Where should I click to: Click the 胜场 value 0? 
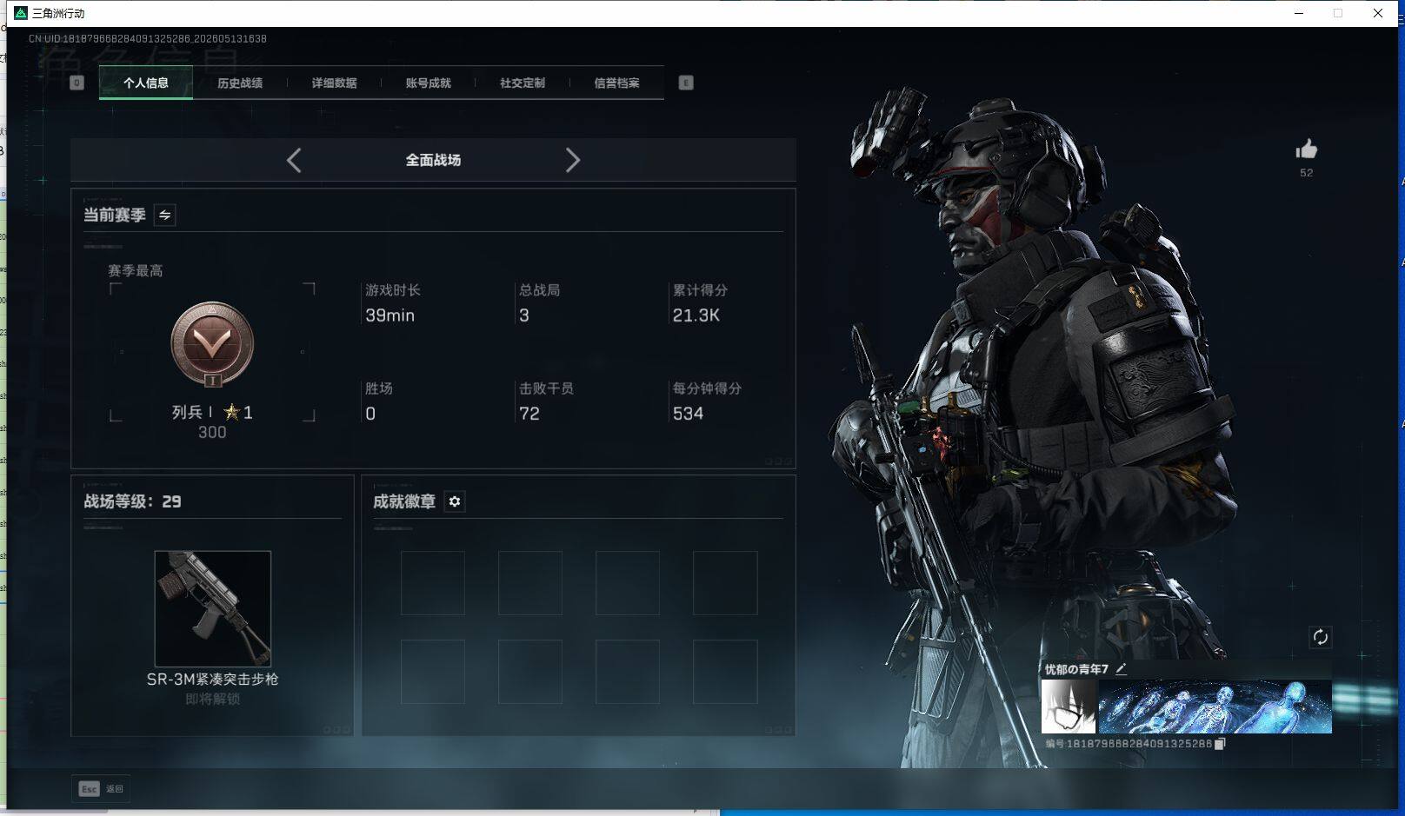point(370,414)
